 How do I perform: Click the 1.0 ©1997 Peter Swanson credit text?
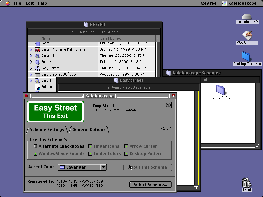click(x=114, y=110)
